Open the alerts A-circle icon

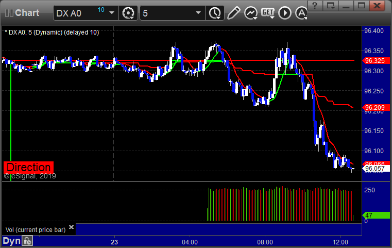[301, 13]
